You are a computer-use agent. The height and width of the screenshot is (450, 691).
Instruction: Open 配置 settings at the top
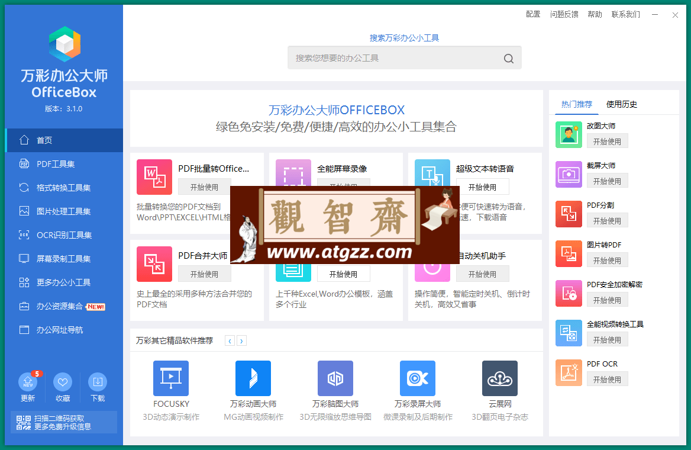pos(533,15)
